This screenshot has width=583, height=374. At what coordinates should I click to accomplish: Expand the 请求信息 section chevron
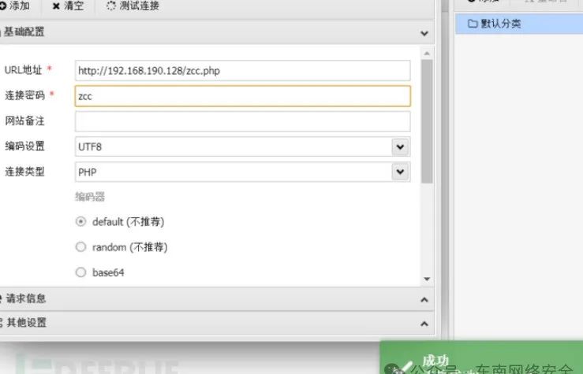[x=424, y=299]
